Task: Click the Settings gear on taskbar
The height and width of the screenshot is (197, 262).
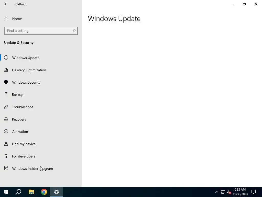Action: 57,192
